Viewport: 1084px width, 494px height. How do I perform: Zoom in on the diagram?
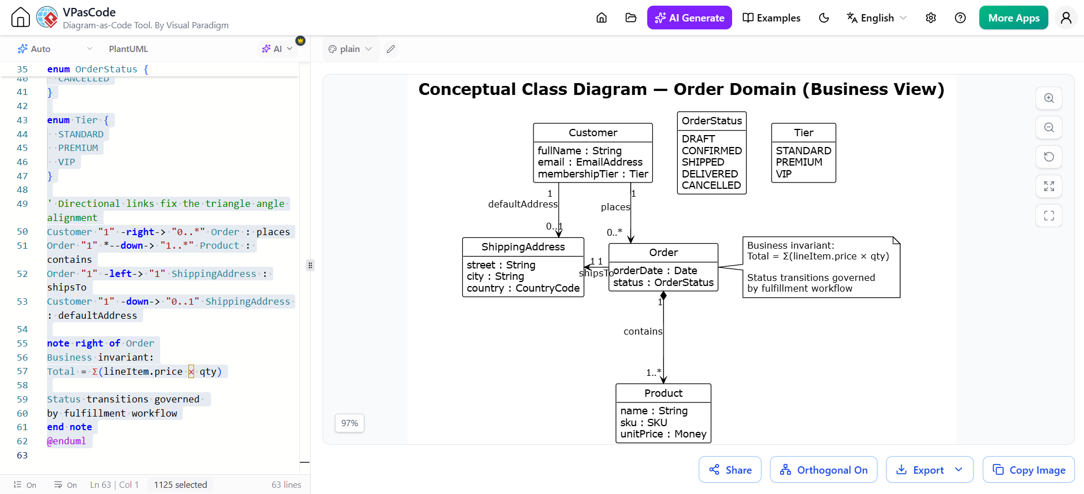[x=1049, y=98]
